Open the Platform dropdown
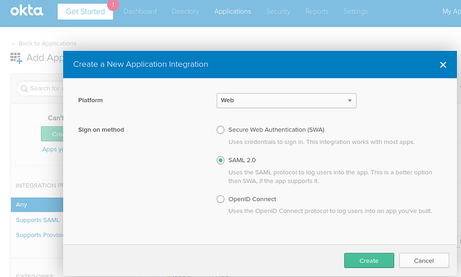This screenshot has width=461, height=277. pyautogui.click(x=286, y=100)
